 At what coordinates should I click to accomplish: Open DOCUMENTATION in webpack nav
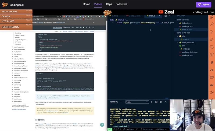(x=58, y=28)
